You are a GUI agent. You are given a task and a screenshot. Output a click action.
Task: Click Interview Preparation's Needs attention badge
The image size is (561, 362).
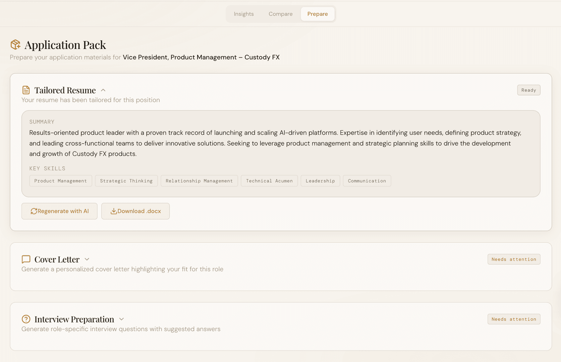pos(514,319)
